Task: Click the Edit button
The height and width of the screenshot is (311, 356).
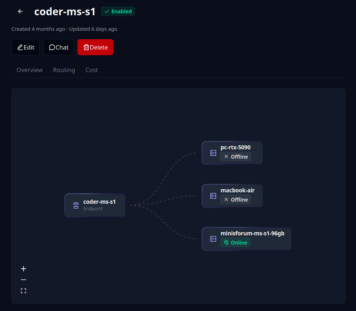Action: coord(26,47)
